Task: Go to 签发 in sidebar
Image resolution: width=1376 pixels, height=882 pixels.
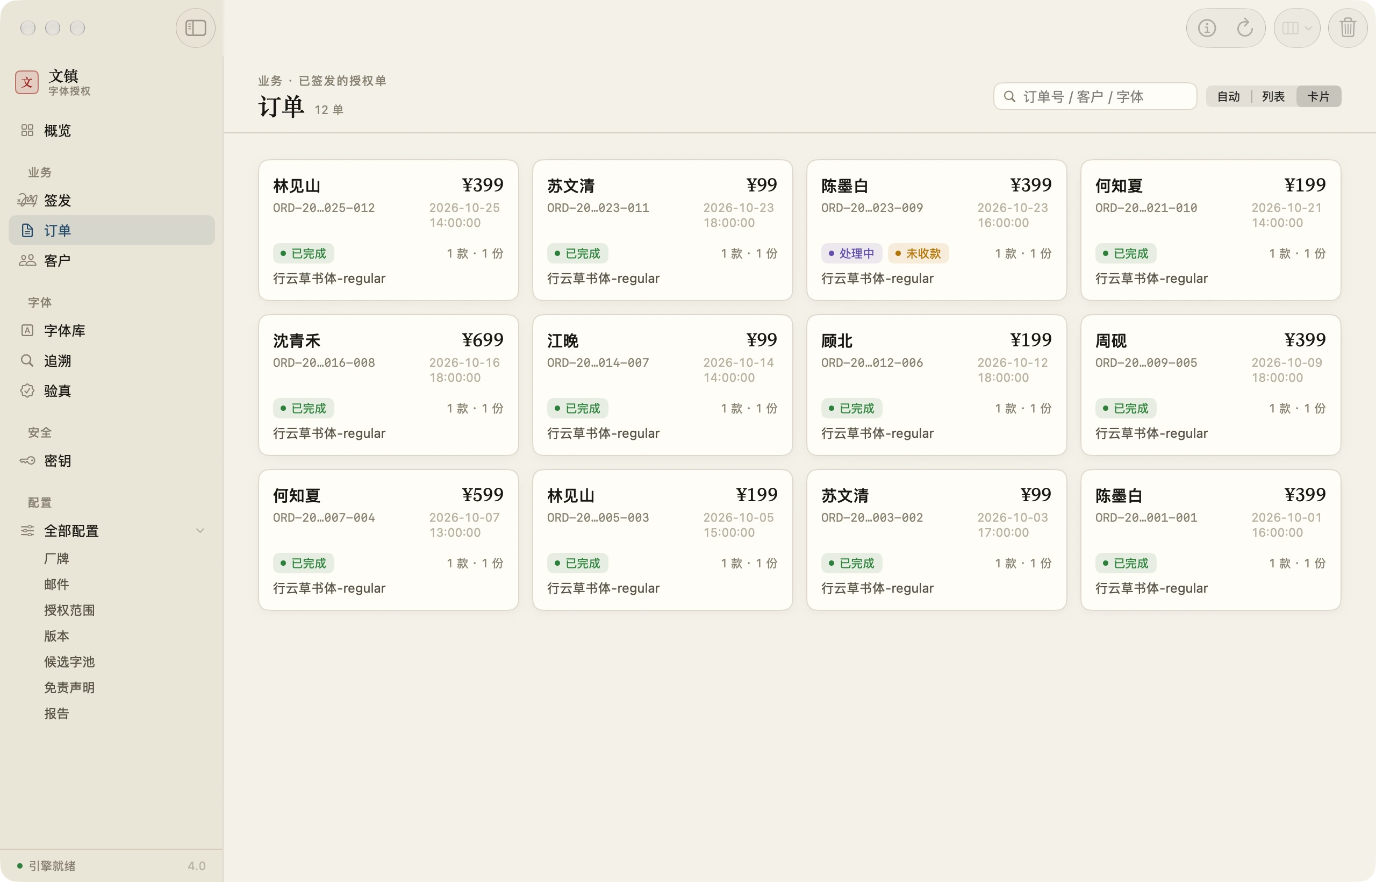Action: coord(112,201)
